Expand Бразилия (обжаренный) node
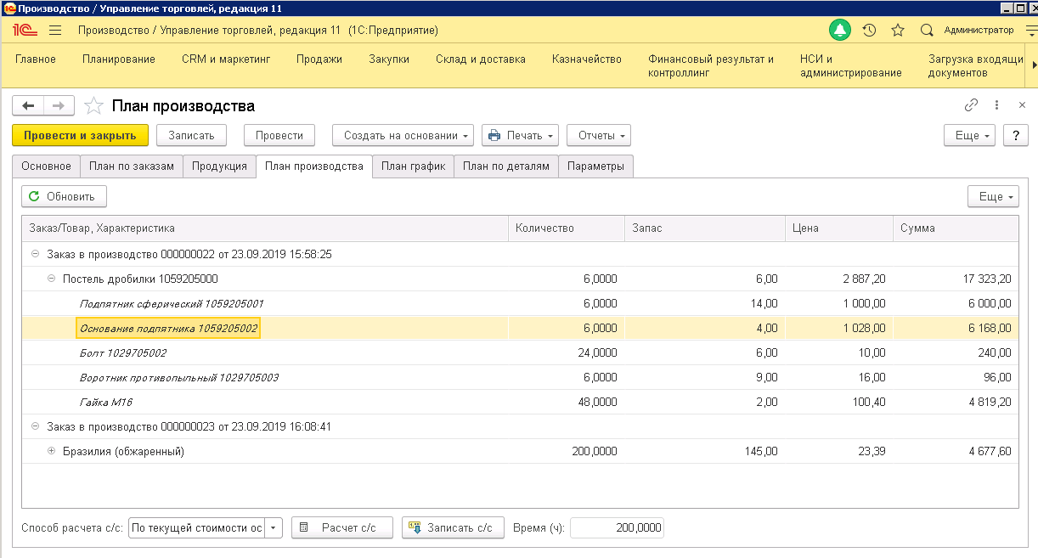1038x558 pixels. tap(51, 451)
